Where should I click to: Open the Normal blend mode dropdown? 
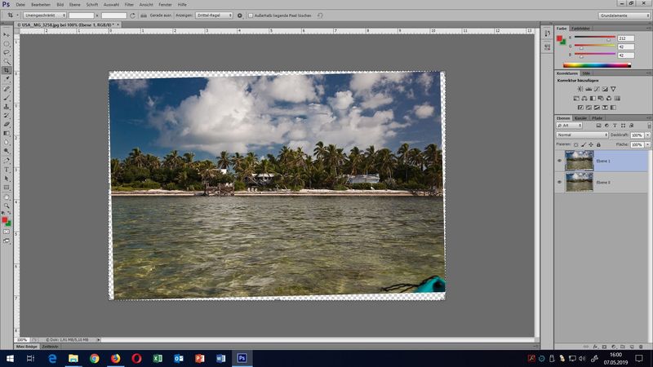pos(582,135)
